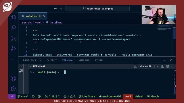Viewport: 184px width, 103px height.
Task: Go back with the left arrow
Action: (x=55, y=9)
